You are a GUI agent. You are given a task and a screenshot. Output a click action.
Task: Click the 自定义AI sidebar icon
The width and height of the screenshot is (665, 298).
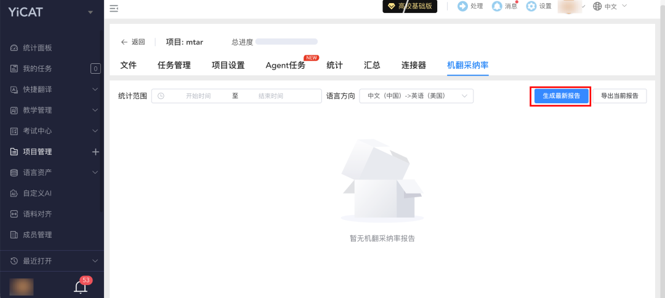point(14,193)
